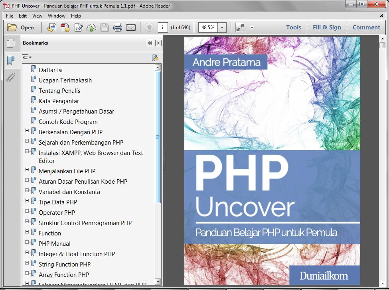Expand the Tipe Data PHP bookmark
Image resolution: width=389 pixels, height=290 pixels.
[x=27, y=201]
